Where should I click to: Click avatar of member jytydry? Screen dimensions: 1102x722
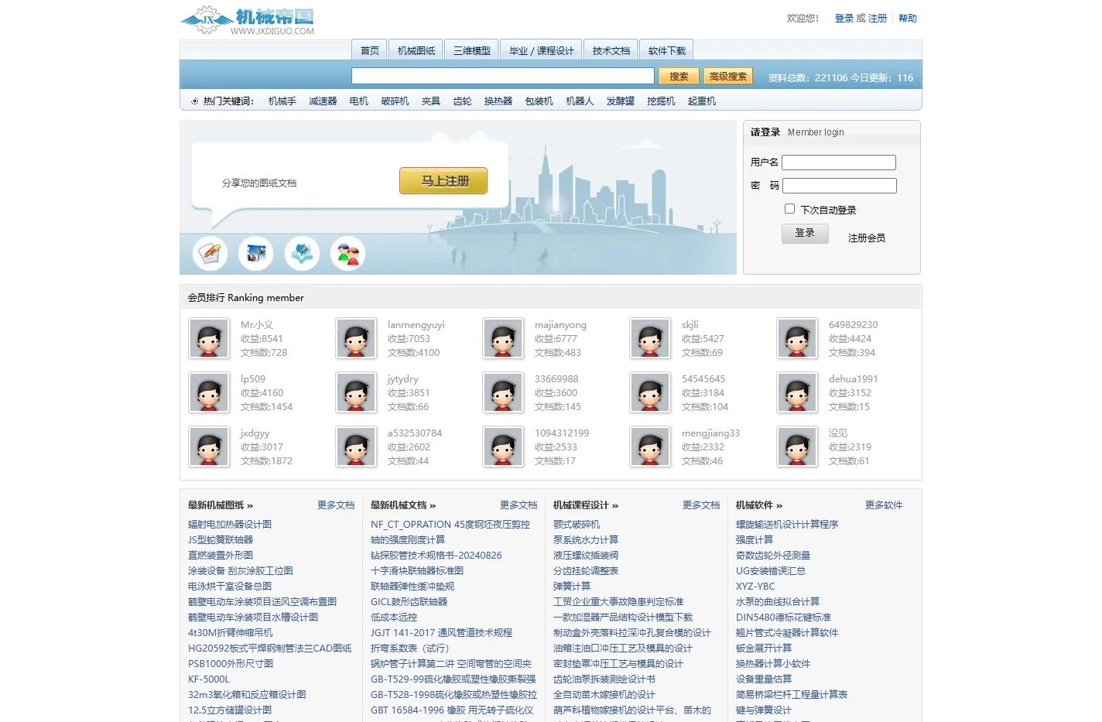click(356, 392)
